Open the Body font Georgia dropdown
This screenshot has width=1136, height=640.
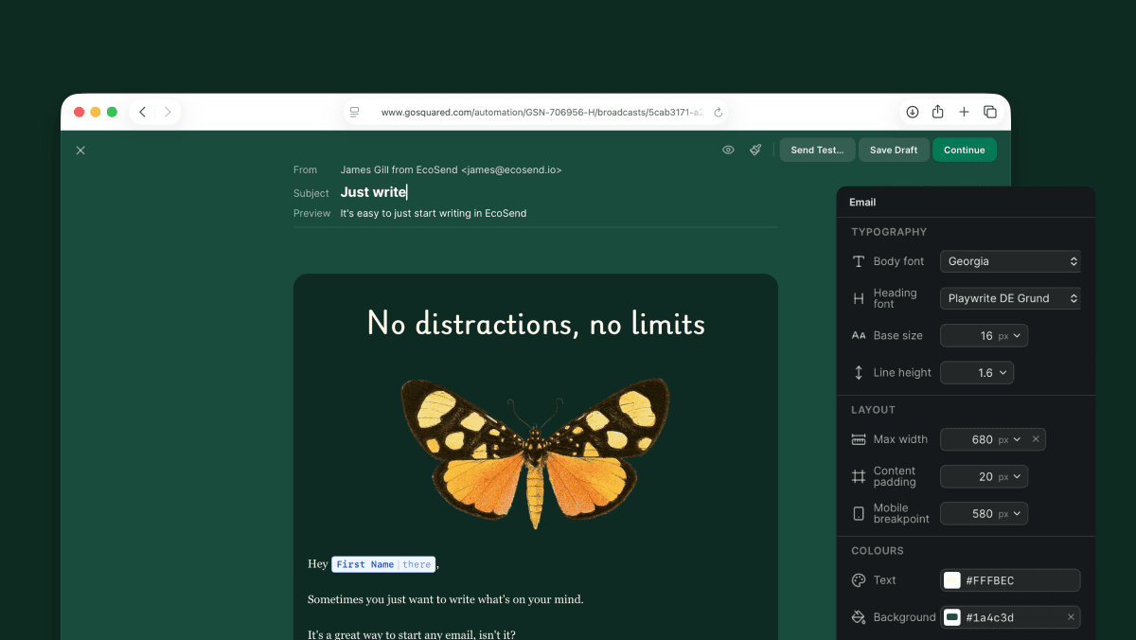(x=1010, y=261)
